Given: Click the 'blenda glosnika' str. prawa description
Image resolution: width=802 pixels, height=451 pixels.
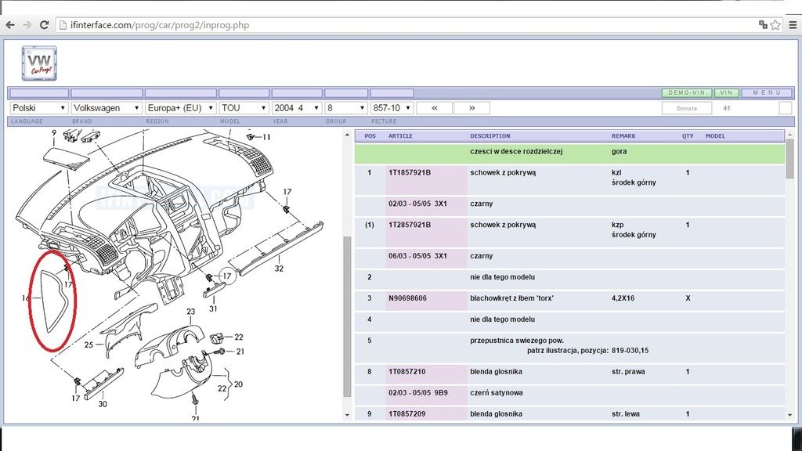Looking at the screenshot, I should (x=496, y=372).
